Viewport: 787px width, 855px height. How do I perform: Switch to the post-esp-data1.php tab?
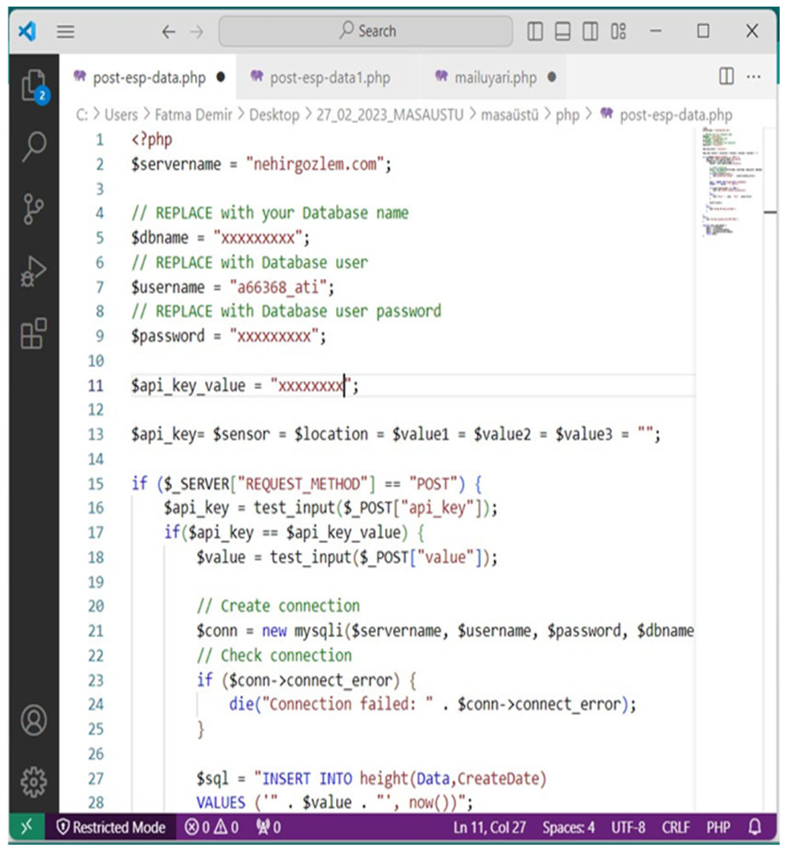[329, 77]
